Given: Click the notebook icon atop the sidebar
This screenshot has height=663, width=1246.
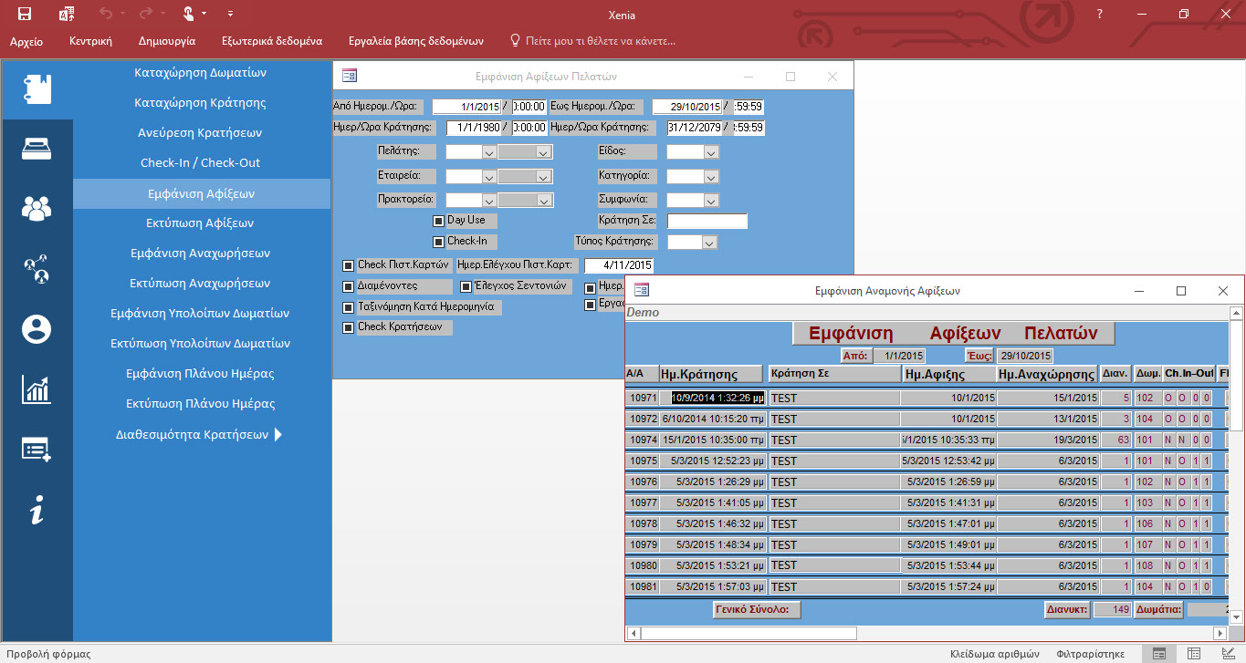Looking at the screenshot, I should click(37, 88).
